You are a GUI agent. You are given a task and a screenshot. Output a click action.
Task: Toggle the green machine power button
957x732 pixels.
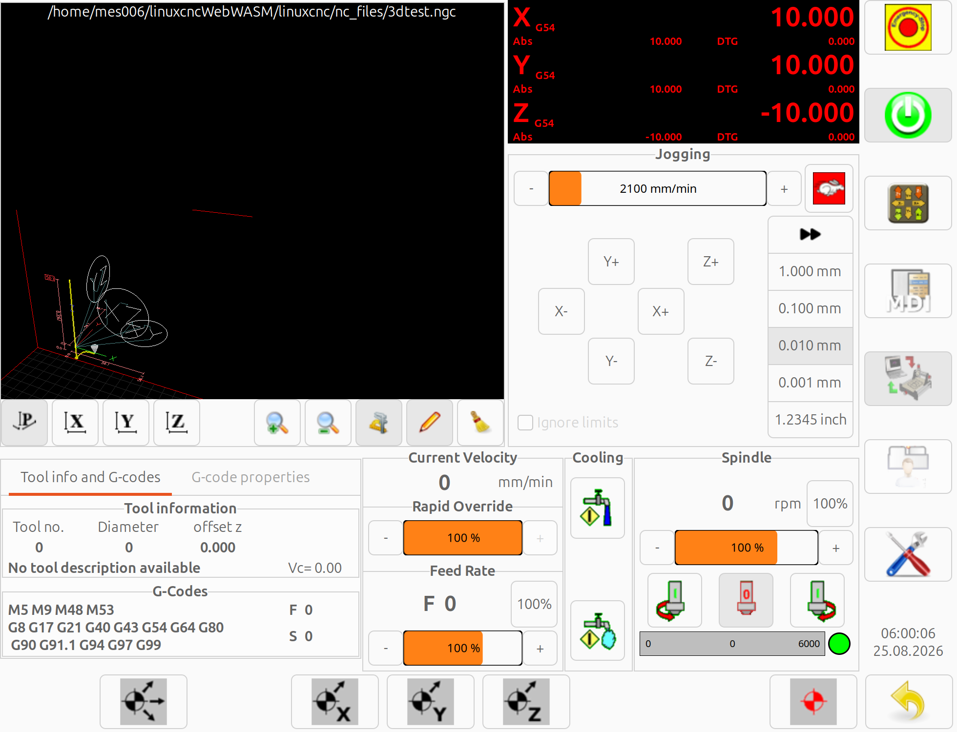pyautogui.click(x=908, y=115)
